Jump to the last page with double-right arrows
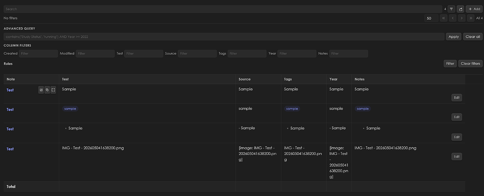 [x=471, y=18]
